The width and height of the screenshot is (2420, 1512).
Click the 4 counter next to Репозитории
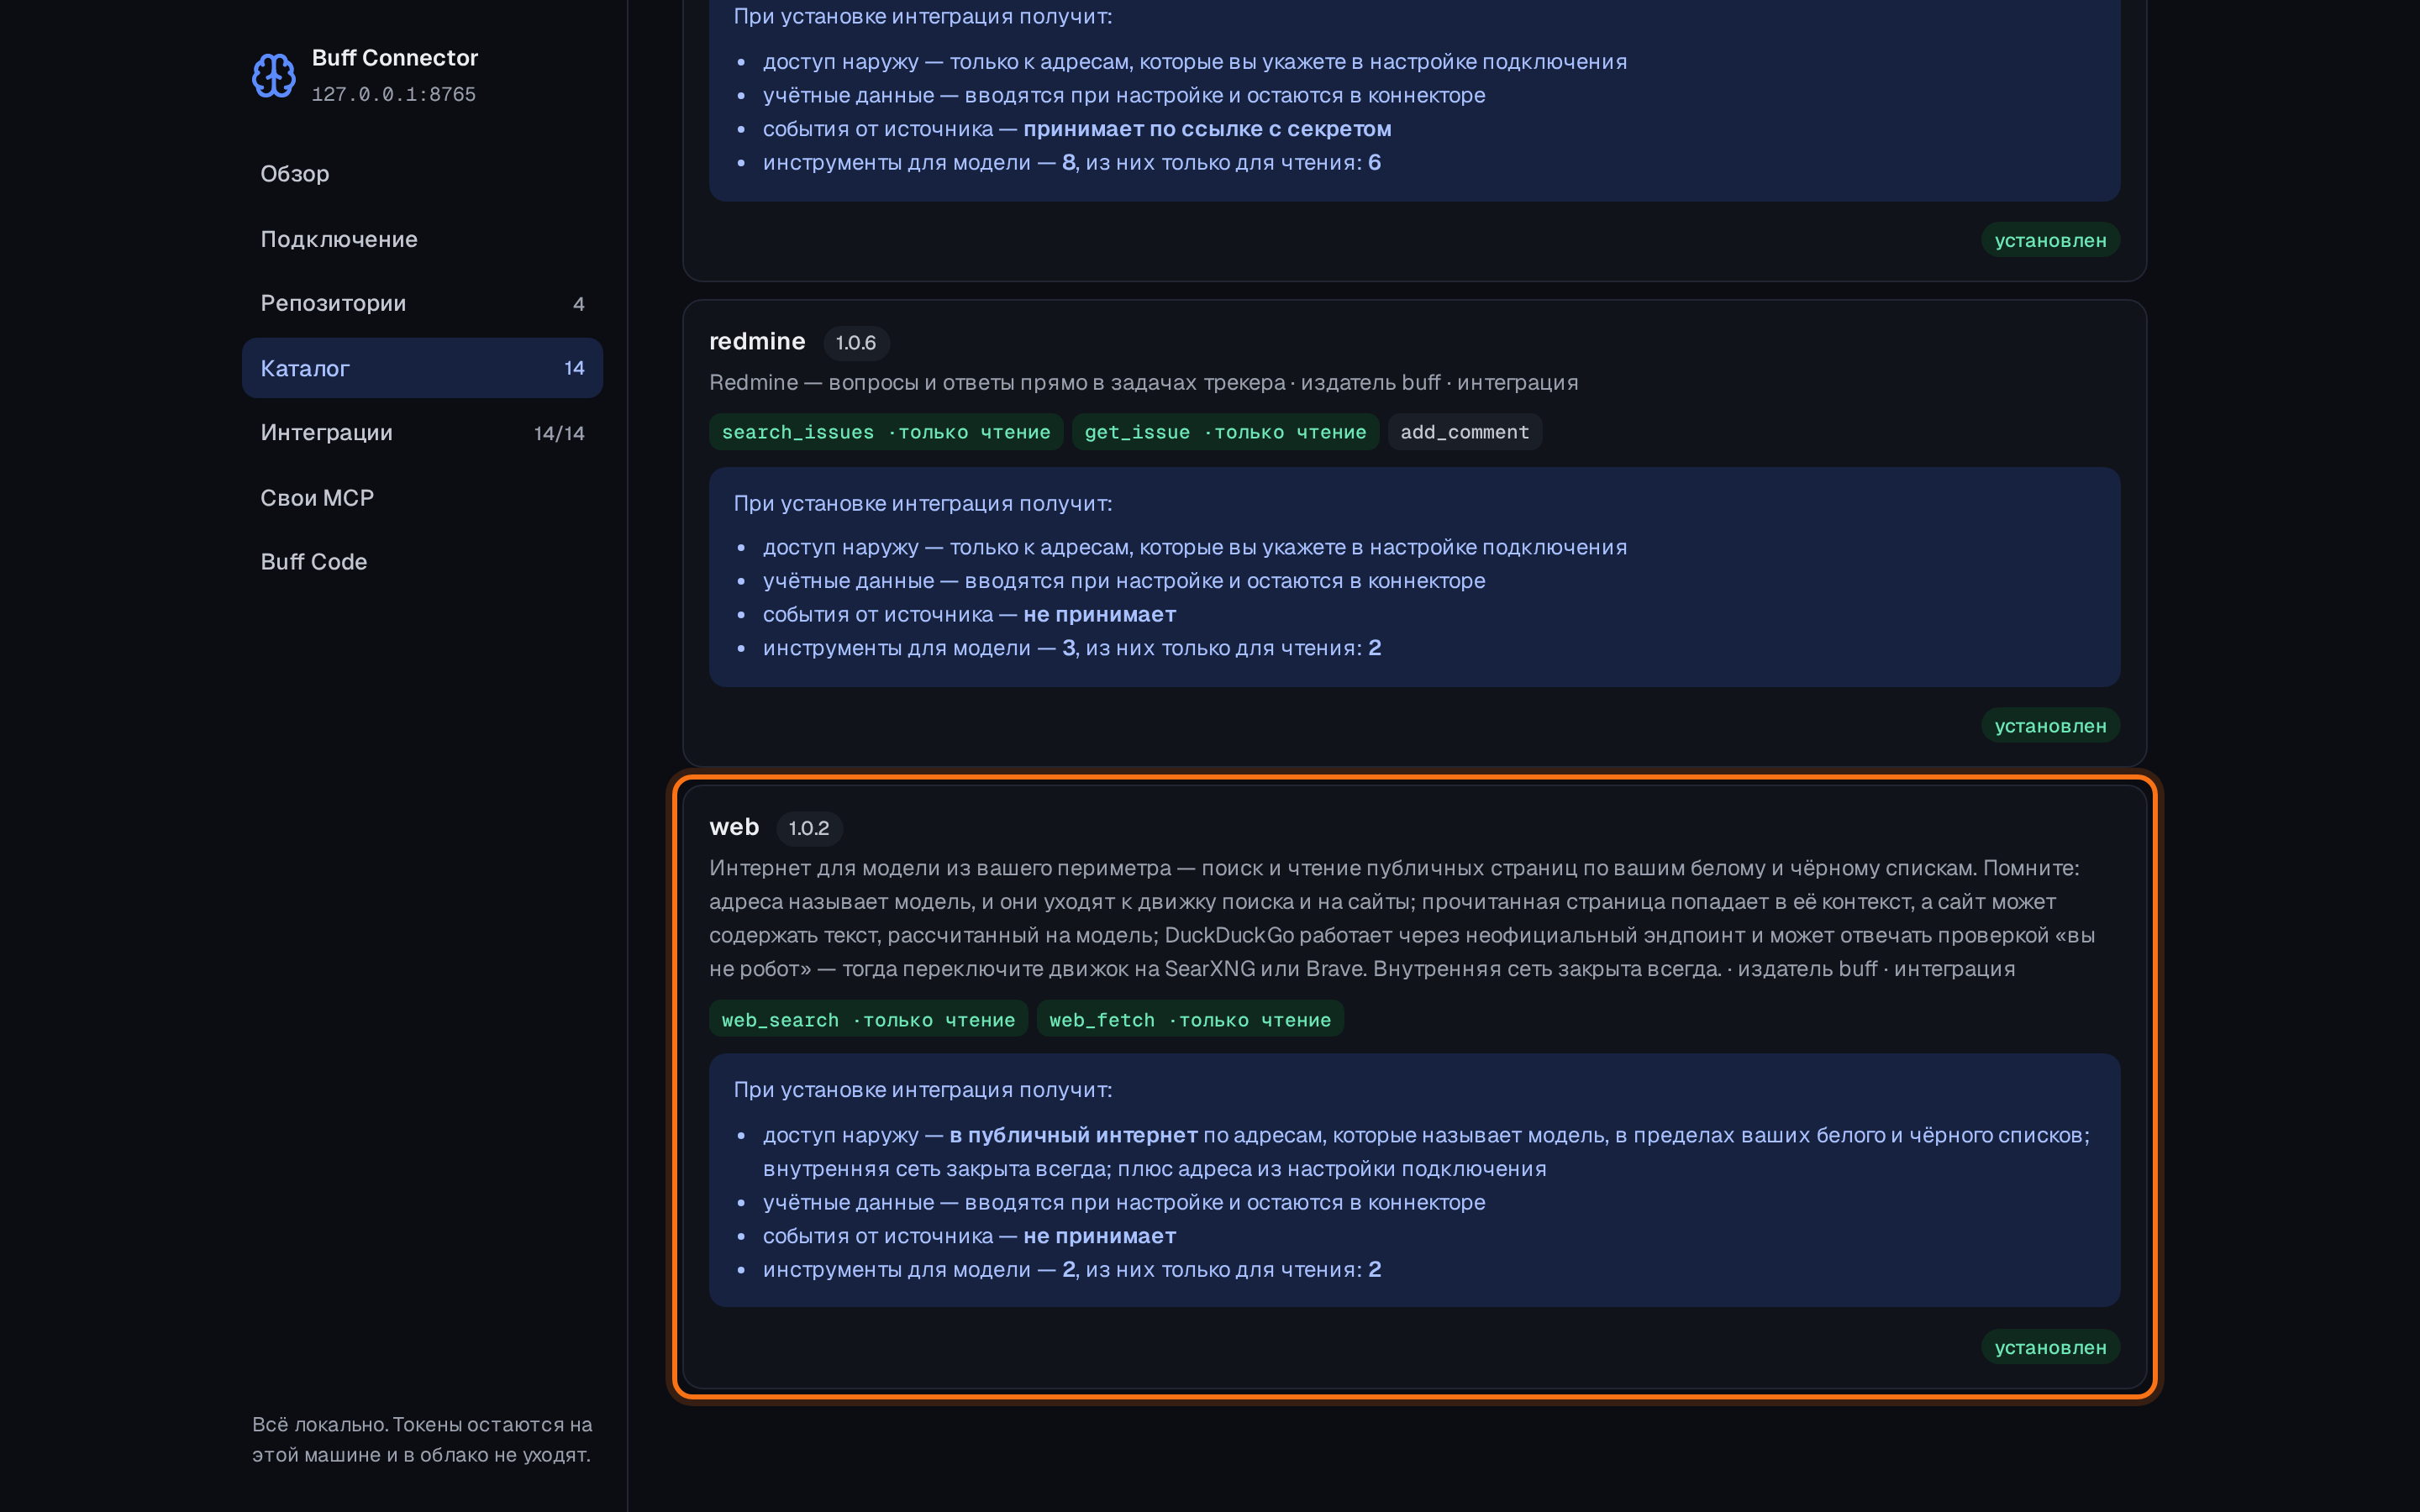tap(578, 304)
